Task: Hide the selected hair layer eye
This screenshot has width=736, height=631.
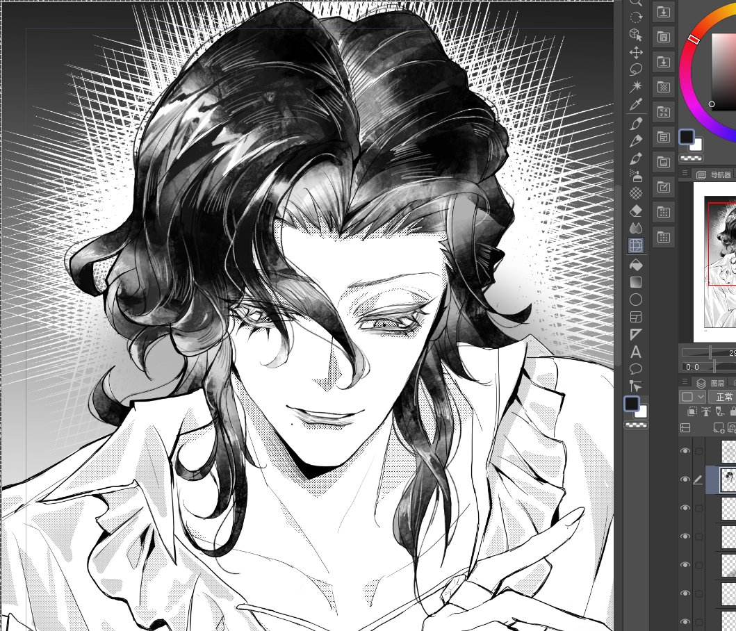Action: 685,480
